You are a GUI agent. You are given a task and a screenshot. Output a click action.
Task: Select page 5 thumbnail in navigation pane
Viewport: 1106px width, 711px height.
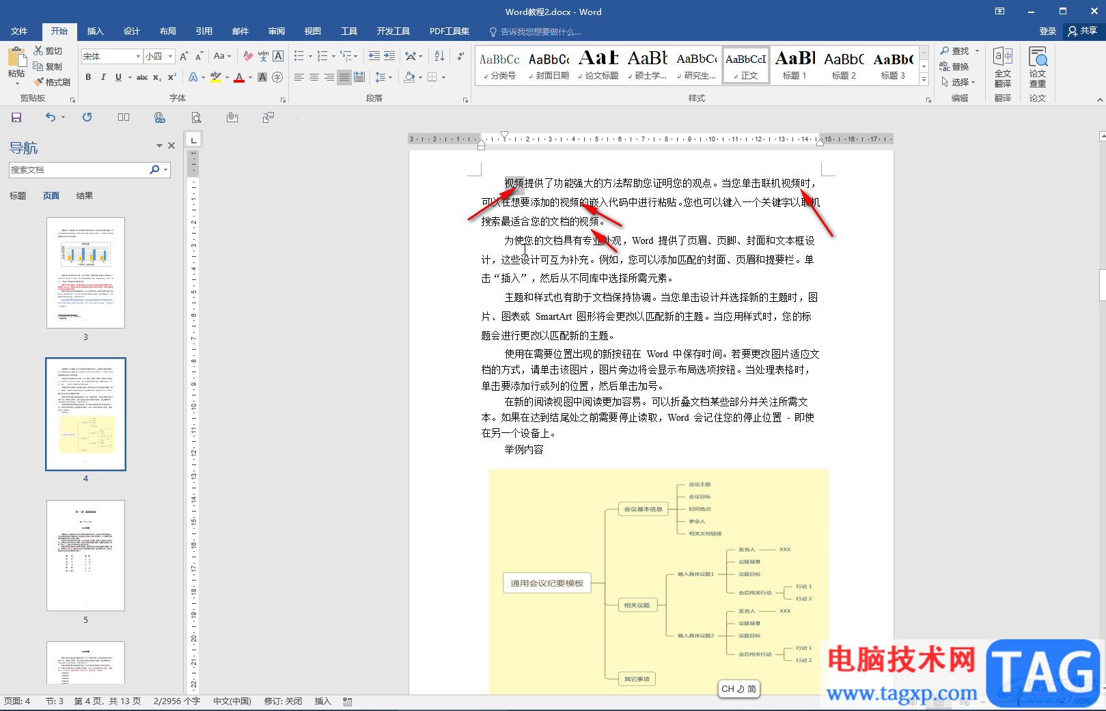pos(85,555)
